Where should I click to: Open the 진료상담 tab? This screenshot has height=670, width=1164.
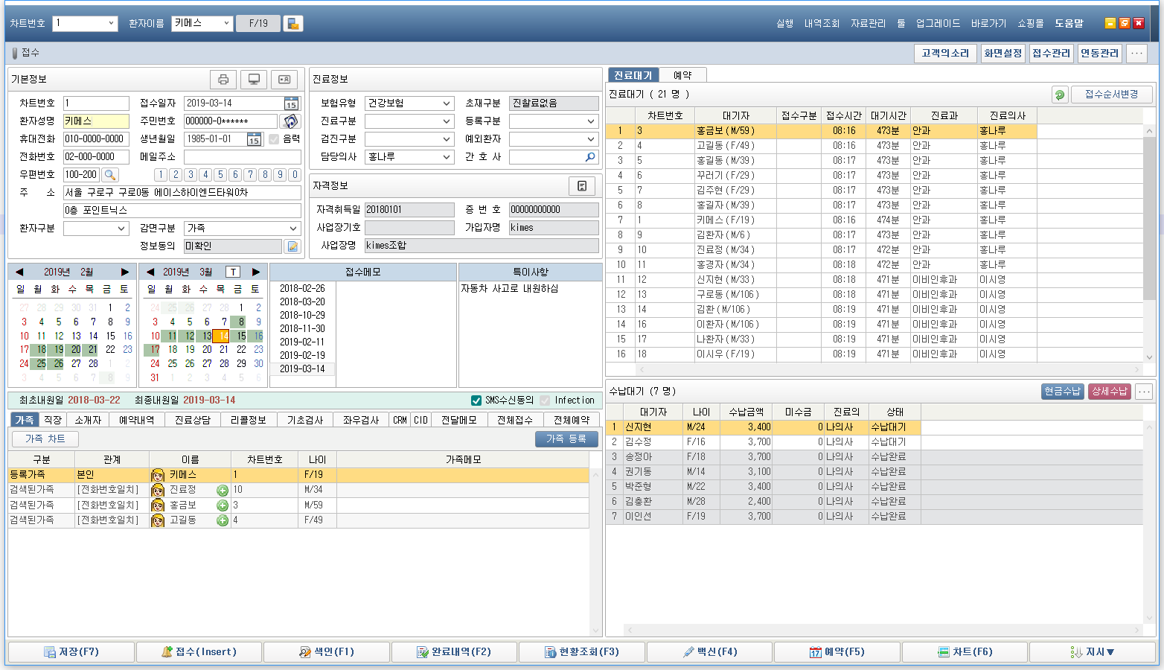[x=193, y=420]
